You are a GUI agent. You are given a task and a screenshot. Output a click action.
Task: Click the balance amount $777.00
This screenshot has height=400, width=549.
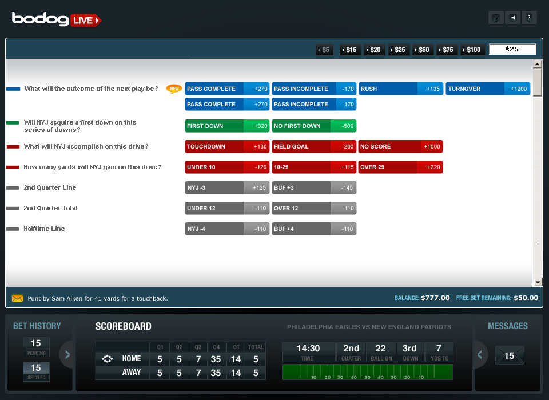[x=435, y=298]
